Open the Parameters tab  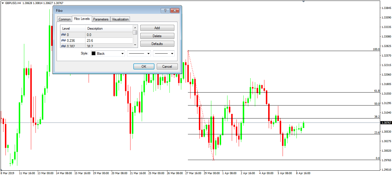click(101, 19)
